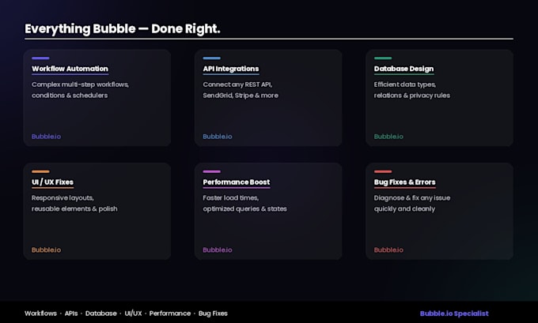538x323 pixels.
Task: Click blue Bubble.io label in API Integrations card
Action: click(x=218, y=137)
